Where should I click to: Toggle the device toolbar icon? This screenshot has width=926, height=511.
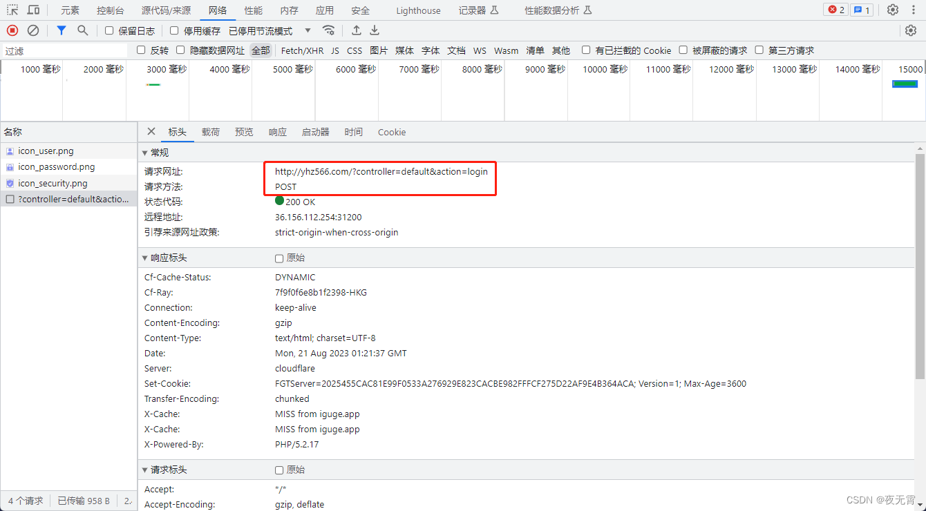coord(33,10)
